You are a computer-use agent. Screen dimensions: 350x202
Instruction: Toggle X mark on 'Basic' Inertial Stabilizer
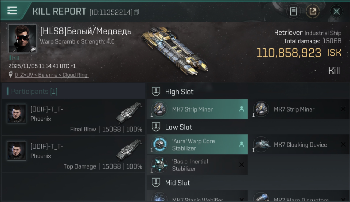coord(241,165)
